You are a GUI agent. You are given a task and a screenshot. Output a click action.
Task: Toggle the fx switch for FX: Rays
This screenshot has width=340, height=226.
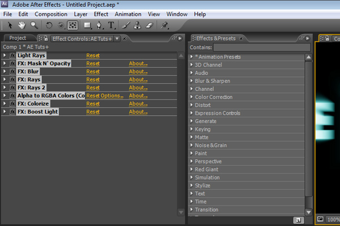12,80
